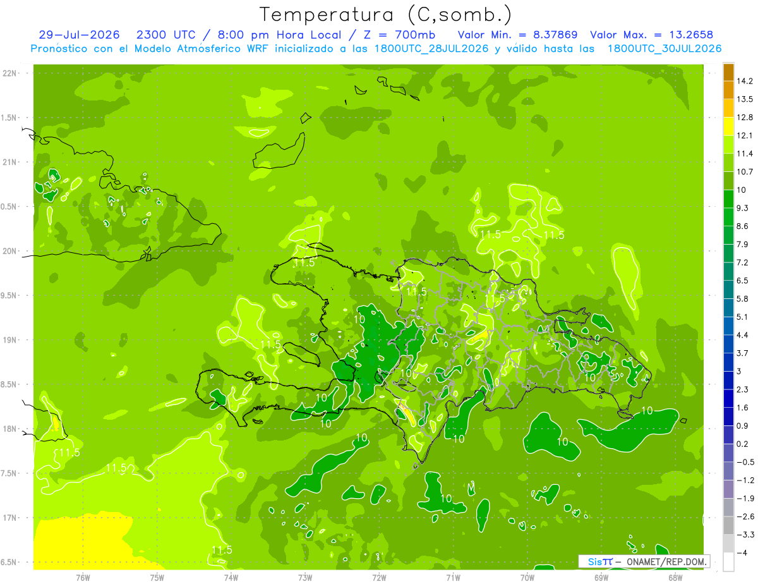758x586 pixels.
Task: Click the '75W' longitude axis label
Action: (x=157, y=577)
